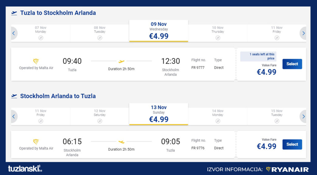Image resolution: width=317 pixels, height=175 pixels.
Task: Click the Ryanair harp logo on the FR 9777 flight
Action: coord(36,61)
